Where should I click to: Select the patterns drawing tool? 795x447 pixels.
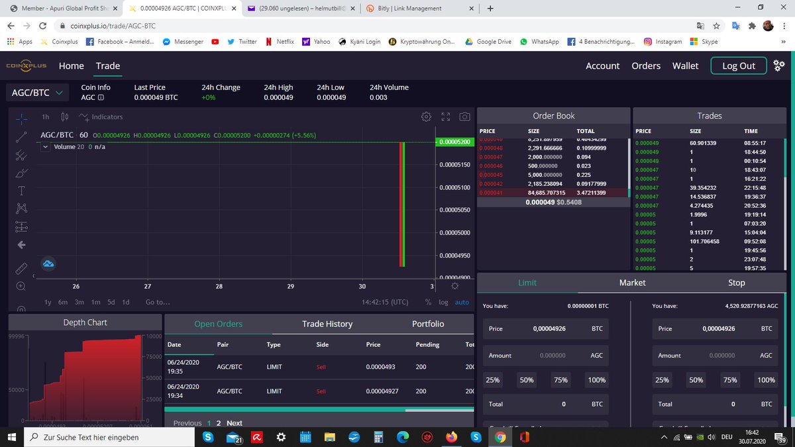pyautogui.click(x=21, y=209)
